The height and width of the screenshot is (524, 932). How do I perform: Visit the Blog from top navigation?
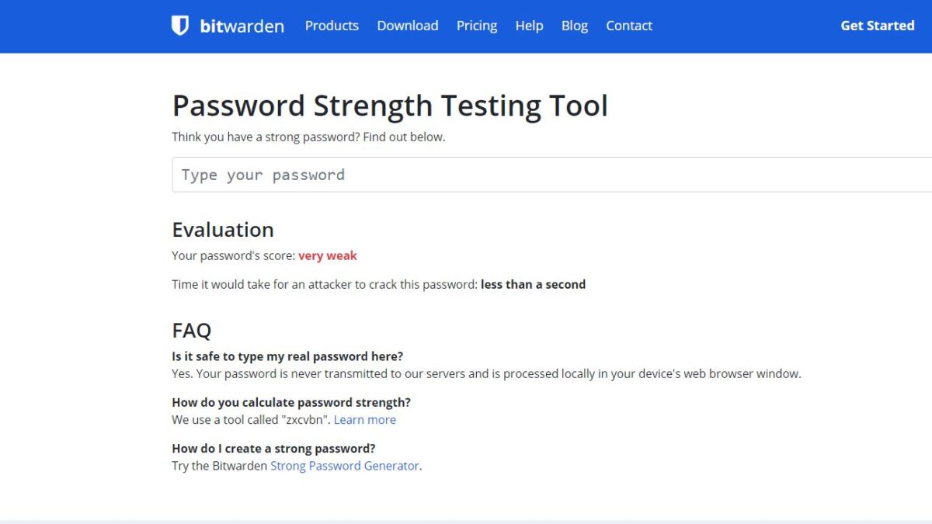point(575,26)
